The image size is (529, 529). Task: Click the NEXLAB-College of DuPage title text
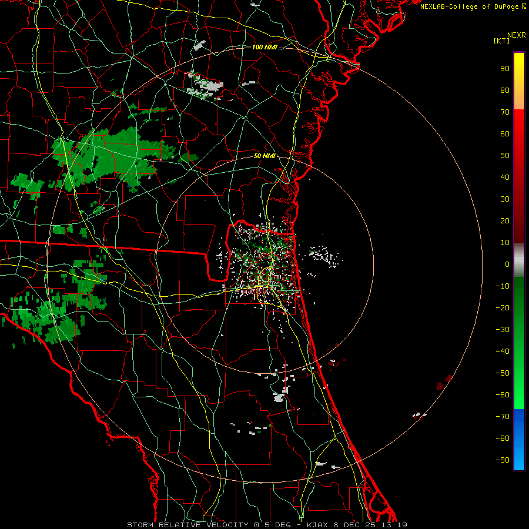point(473,6)
